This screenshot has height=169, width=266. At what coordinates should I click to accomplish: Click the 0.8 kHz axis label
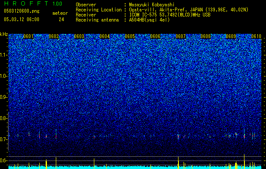[3, 118]
